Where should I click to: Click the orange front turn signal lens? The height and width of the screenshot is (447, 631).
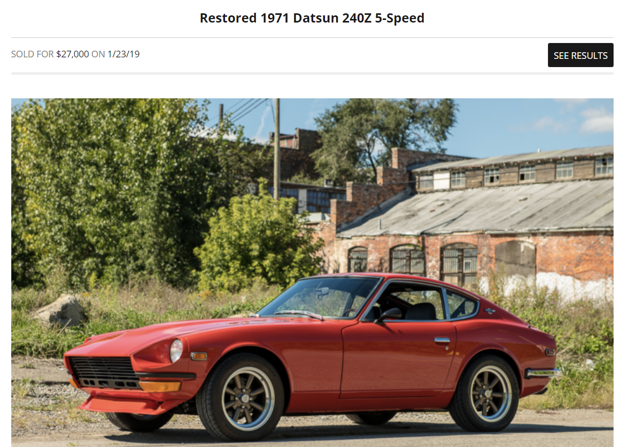click(x=160, y=387)
